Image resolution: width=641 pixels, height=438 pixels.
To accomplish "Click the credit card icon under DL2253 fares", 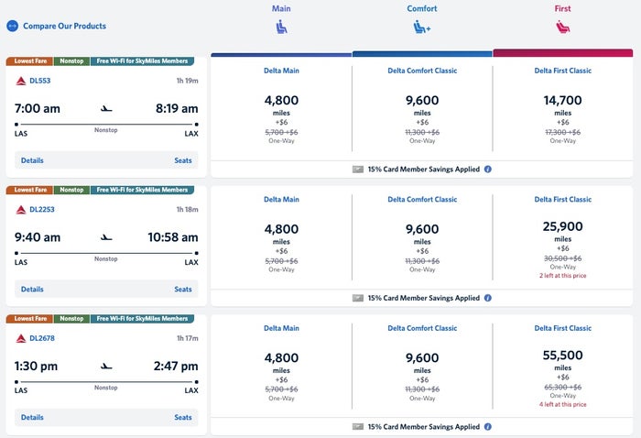I will pyautogui.click(x=358, y=298).
